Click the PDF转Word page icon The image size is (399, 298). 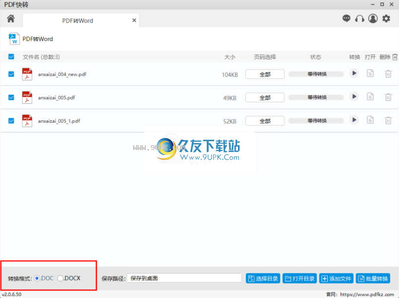(x=14, y=38)
